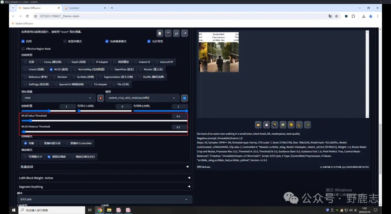Open Chrome from the Windows taskbar
Viewport: 391px width, 214px height.
click(x=100, y=210)
